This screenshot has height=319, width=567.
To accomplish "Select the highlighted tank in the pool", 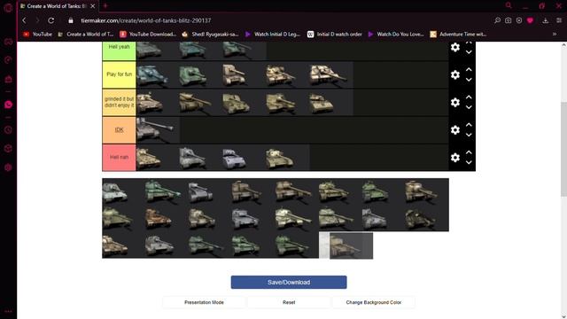I will coord(351,245).
